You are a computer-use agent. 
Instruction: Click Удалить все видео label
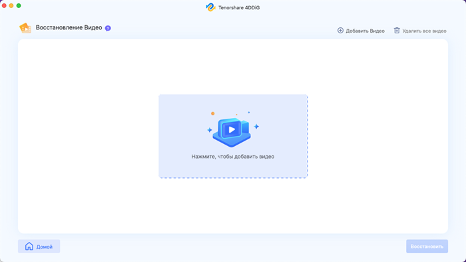point(424,31)
